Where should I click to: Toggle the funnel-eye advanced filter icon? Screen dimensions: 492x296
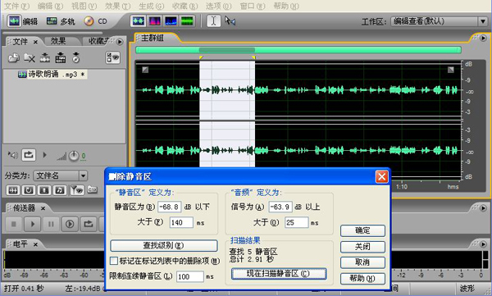pos(77,190)
